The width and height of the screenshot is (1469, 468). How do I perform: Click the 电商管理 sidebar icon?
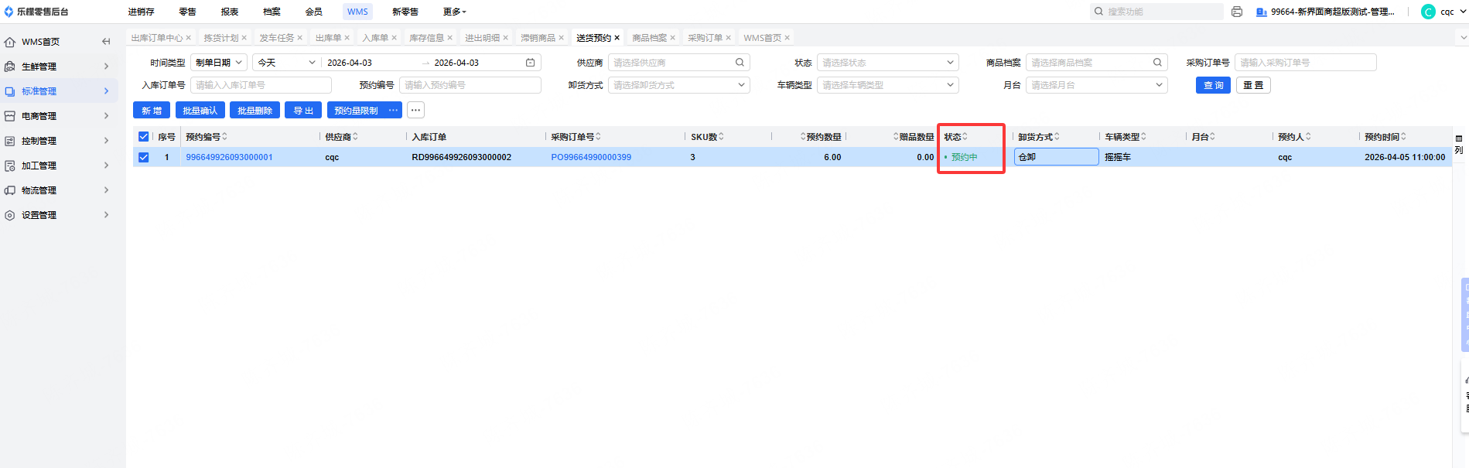pos(10,116)
